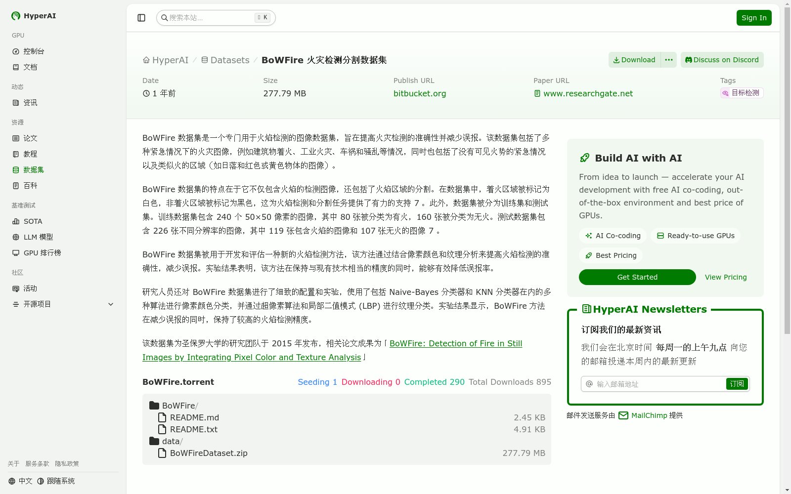Image resolution: width=791 pixels, height=494 pixels.
Task: Click the data folder icon
Action: coord(154,441)
